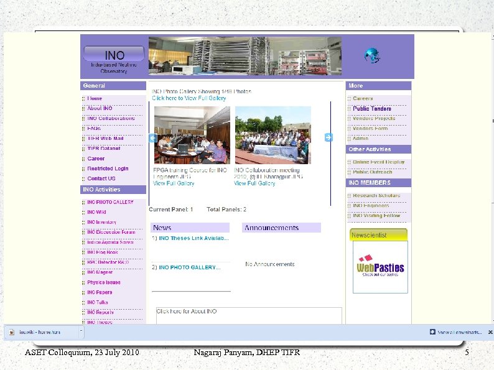Open the Home link in General menu
Screen dimensions: 494x370
(95, 98)
